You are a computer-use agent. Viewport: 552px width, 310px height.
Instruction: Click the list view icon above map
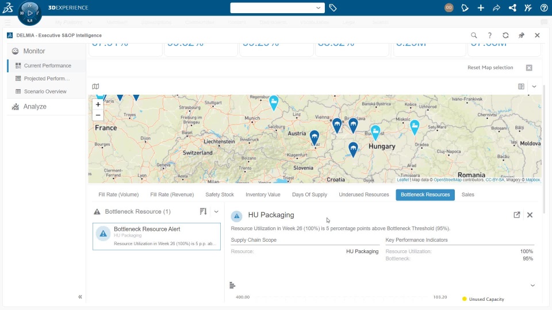pos(522,87)
